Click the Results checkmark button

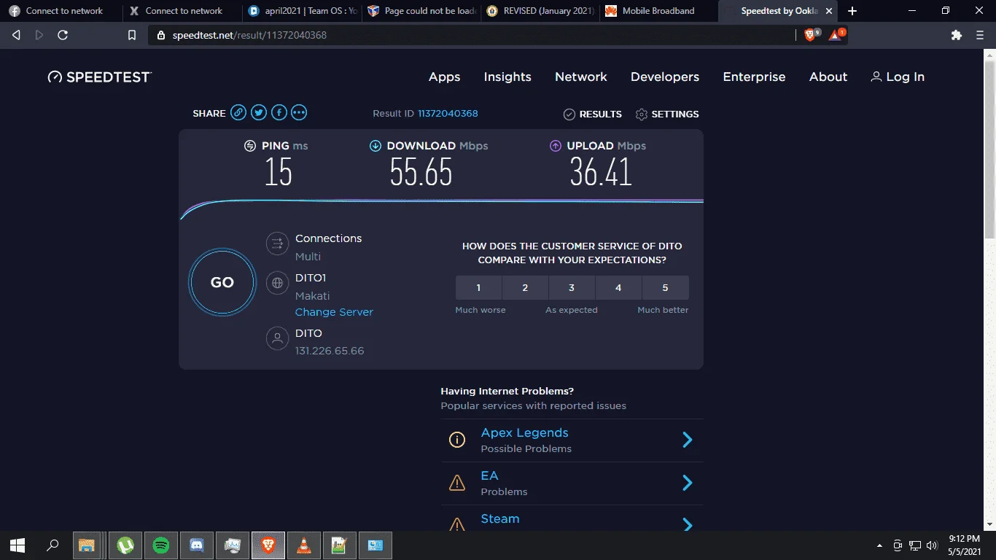pos(593,114)
